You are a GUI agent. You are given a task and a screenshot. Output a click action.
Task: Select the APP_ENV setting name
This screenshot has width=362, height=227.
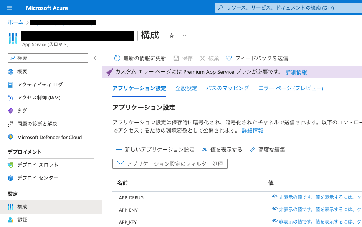[x=128, y=210]
